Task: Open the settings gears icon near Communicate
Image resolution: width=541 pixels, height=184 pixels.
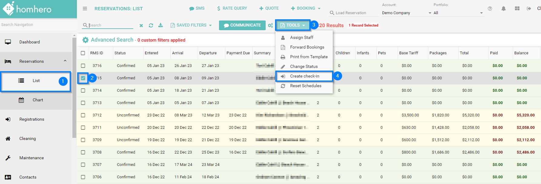Action: pyautogui.click(x=270, y=26)
